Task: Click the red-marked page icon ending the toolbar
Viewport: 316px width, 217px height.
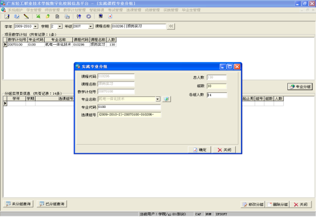Action: 110,16
